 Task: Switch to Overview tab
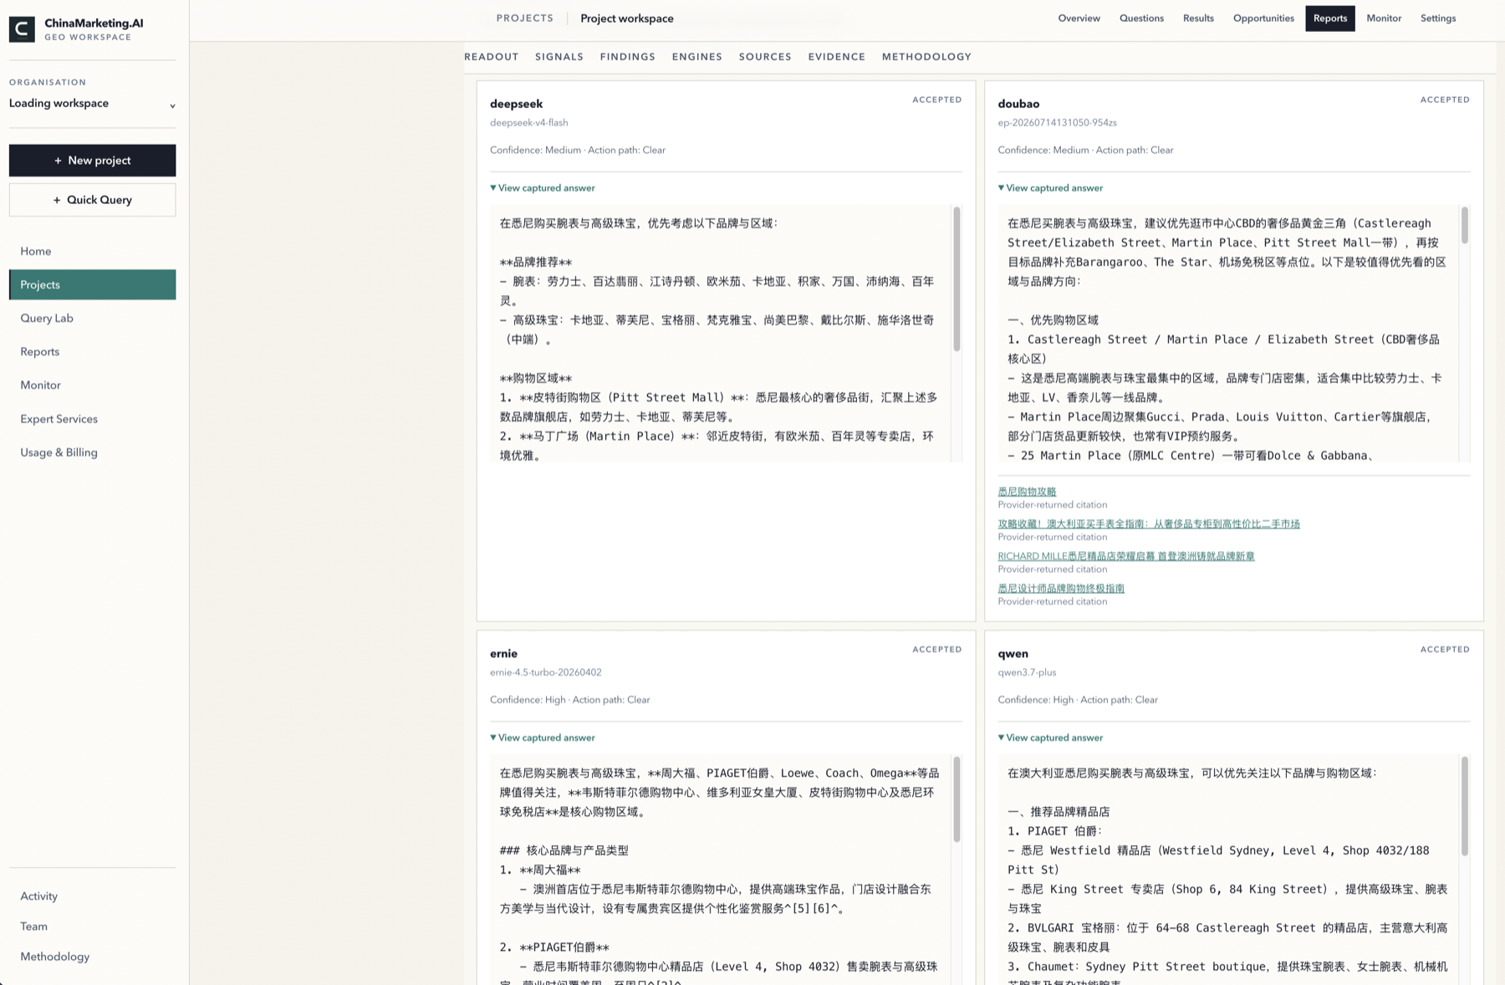[x=1079, y=18]
